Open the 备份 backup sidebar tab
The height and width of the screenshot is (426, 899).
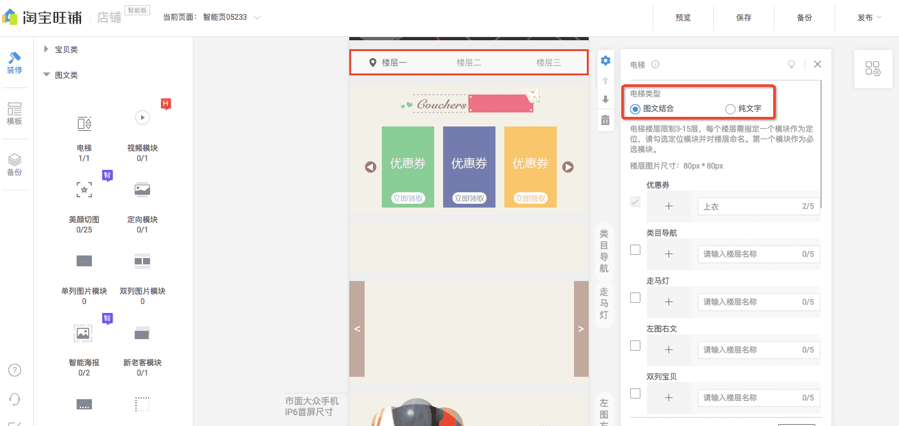pyautogui.click(x=14, y=165)
